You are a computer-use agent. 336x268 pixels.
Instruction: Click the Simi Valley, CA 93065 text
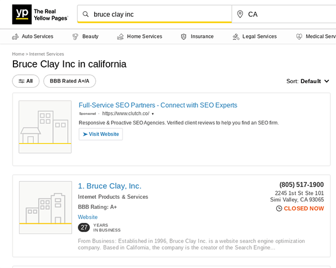tap(297, 200)
